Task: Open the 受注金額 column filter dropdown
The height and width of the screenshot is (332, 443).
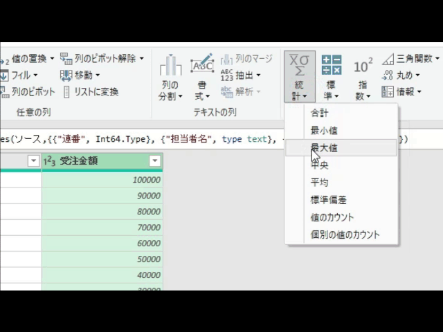Action: 155,161
